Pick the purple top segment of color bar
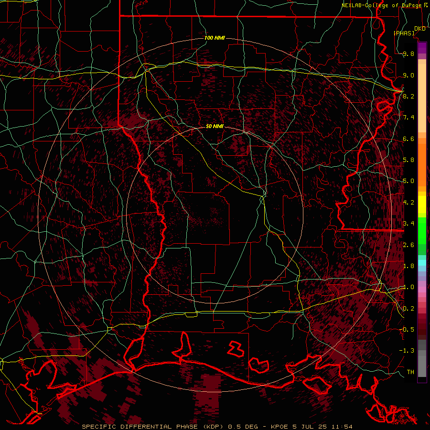 pyautogui.click(x=422, y=47)
